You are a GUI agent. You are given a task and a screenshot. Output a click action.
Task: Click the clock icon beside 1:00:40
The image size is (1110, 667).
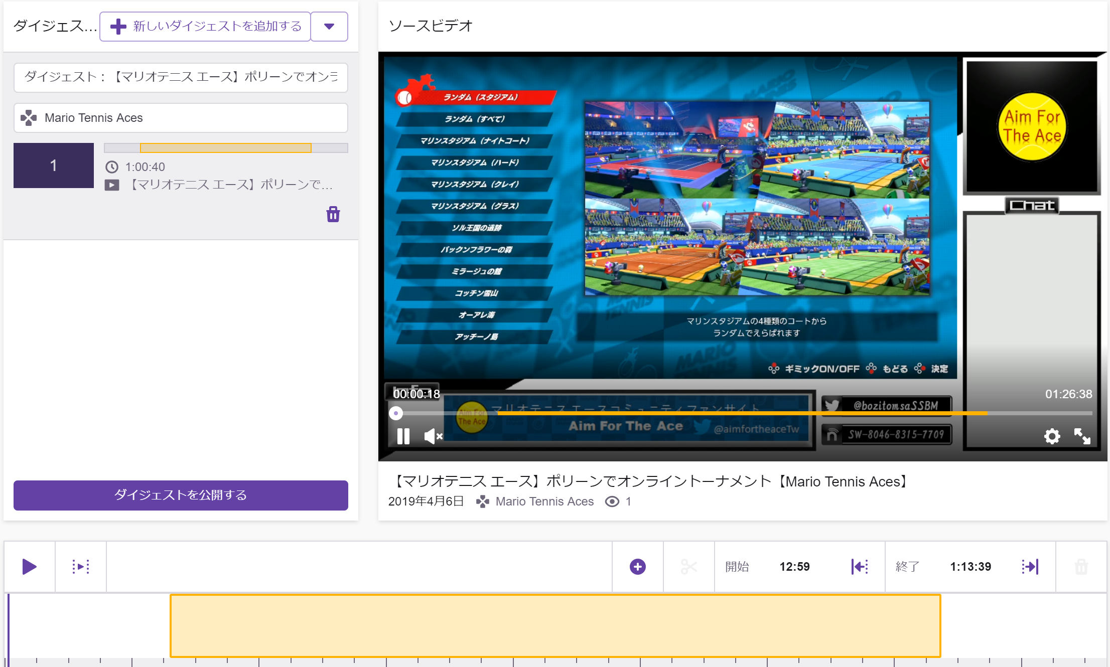(x=112, y=167)
